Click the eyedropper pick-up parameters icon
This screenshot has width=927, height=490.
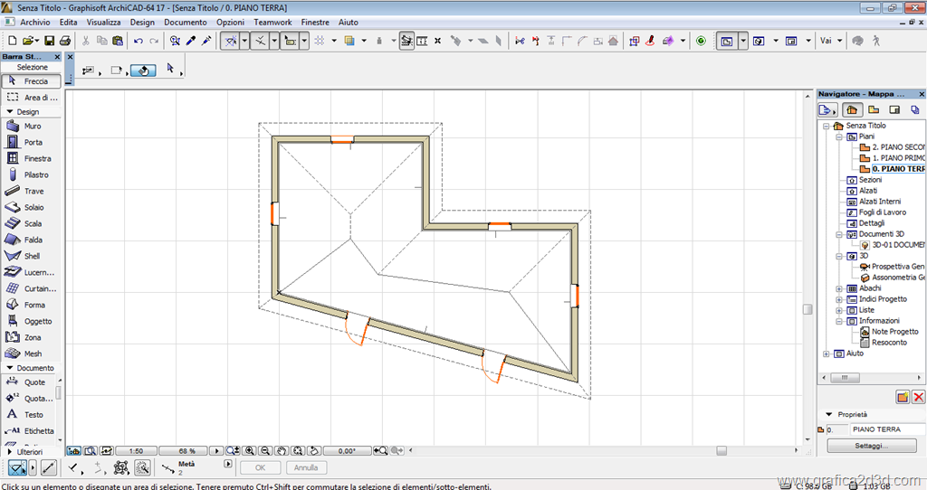point(191,41)
